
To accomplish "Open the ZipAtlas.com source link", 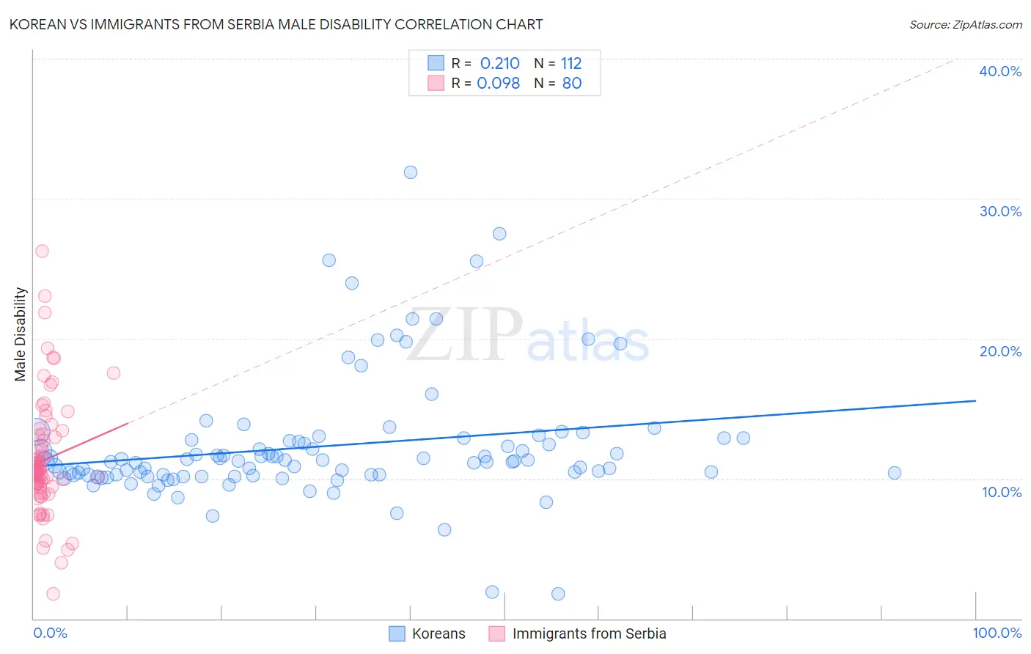I will 966,24.
